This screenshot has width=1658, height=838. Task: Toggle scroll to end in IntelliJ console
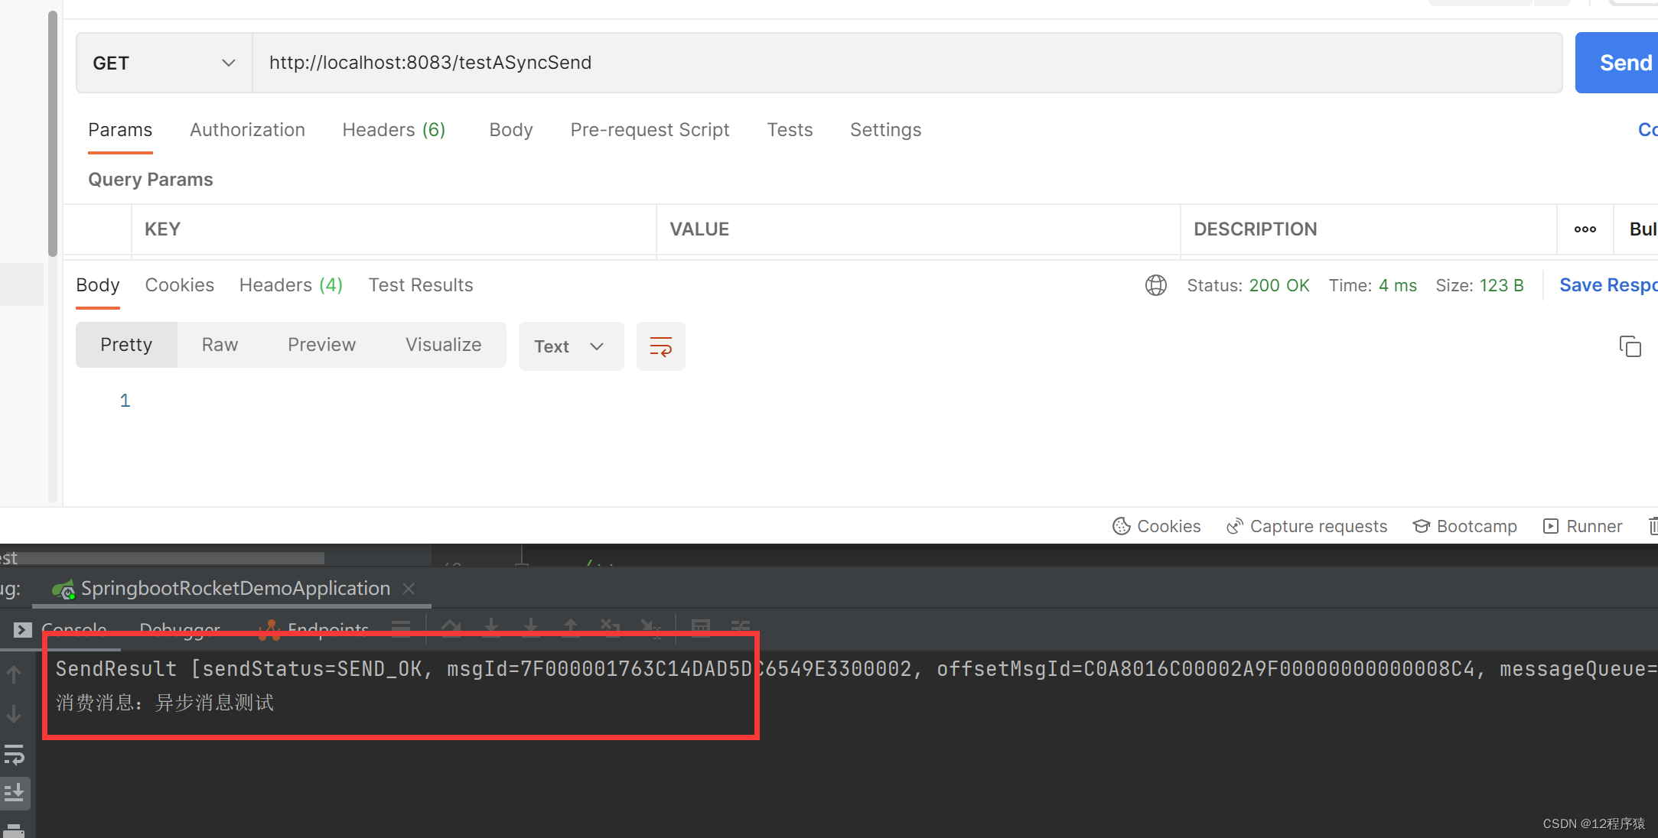click(14, 794)
